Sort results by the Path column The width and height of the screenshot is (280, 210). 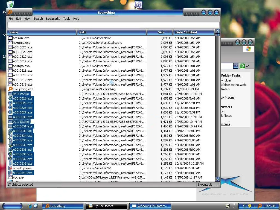(112, 32)
